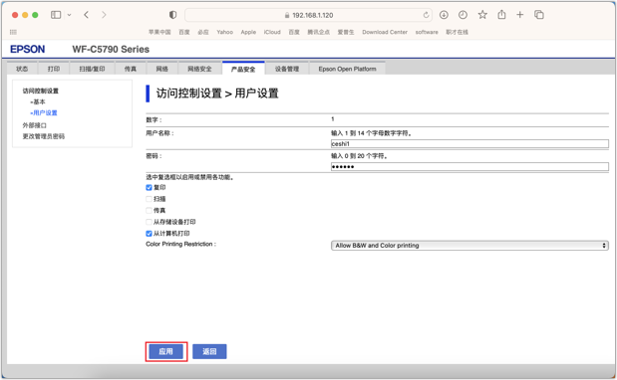The width and height of the screenshot is (617, 380).
Task: Open the share icon in the toolbar
Action: click(501, 15)
